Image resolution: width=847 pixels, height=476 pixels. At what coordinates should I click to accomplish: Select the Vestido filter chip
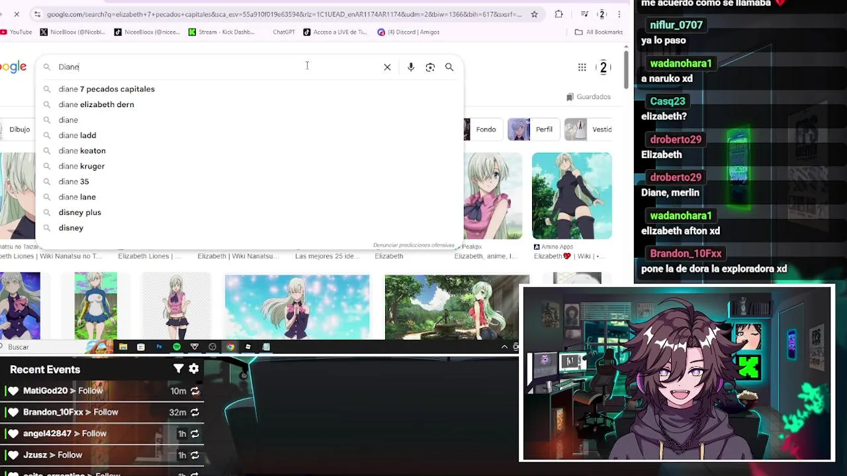point(588,130)
